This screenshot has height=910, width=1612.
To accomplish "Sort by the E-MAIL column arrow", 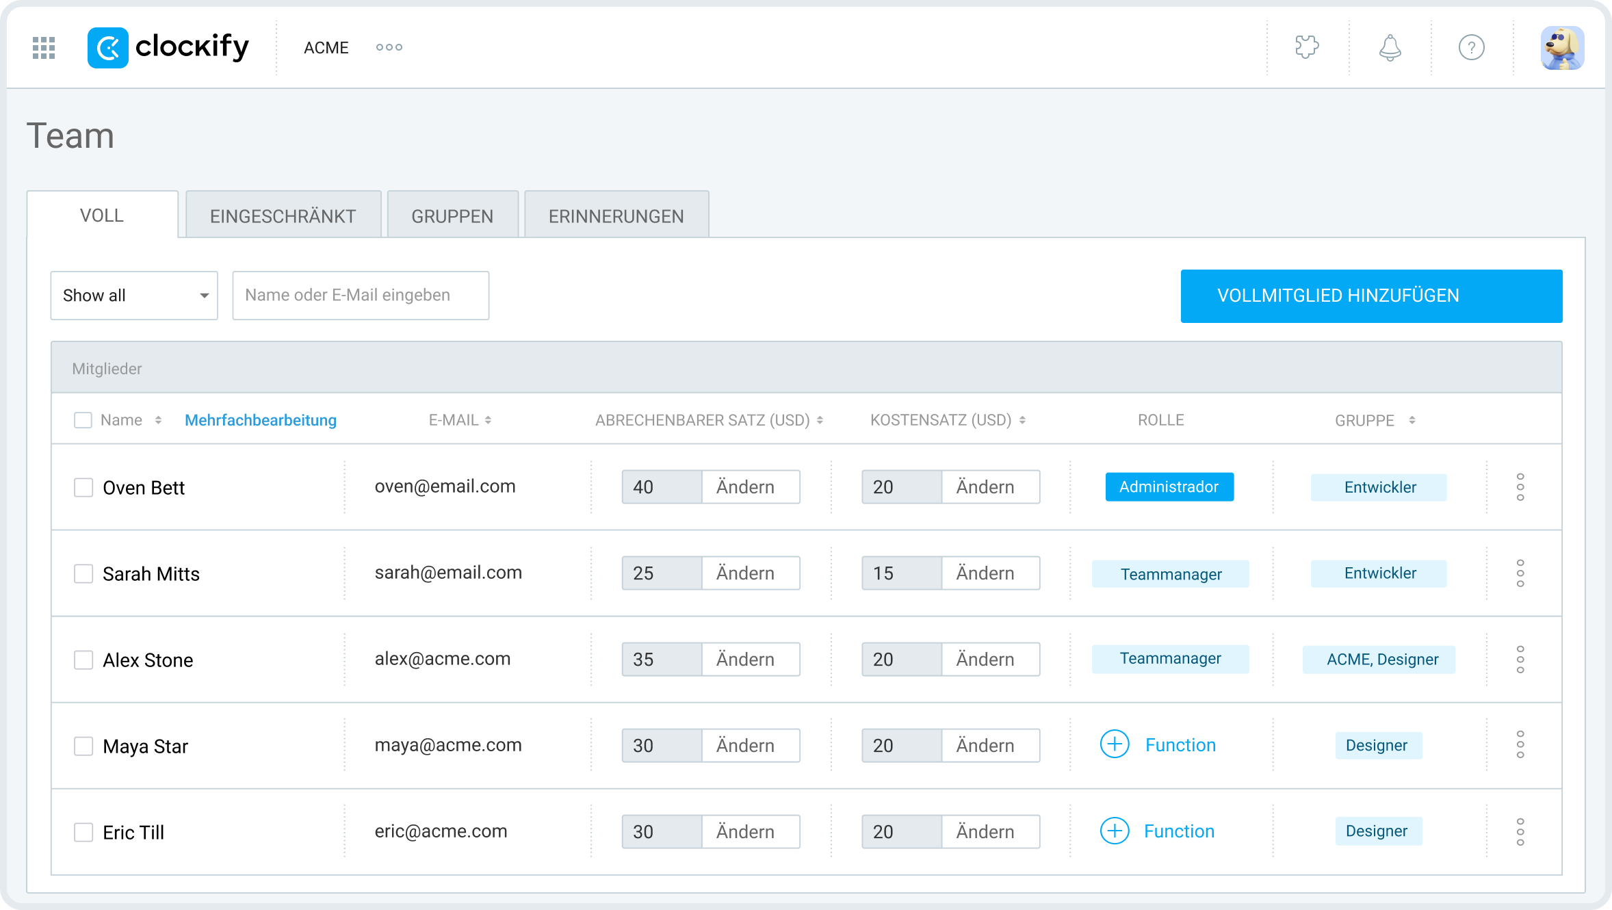I will point(488,420).
